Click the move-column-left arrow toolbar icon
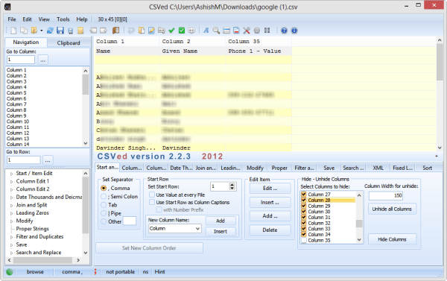Screen dimensions: 447x281 pyautogui.click(x=93, y=31)
